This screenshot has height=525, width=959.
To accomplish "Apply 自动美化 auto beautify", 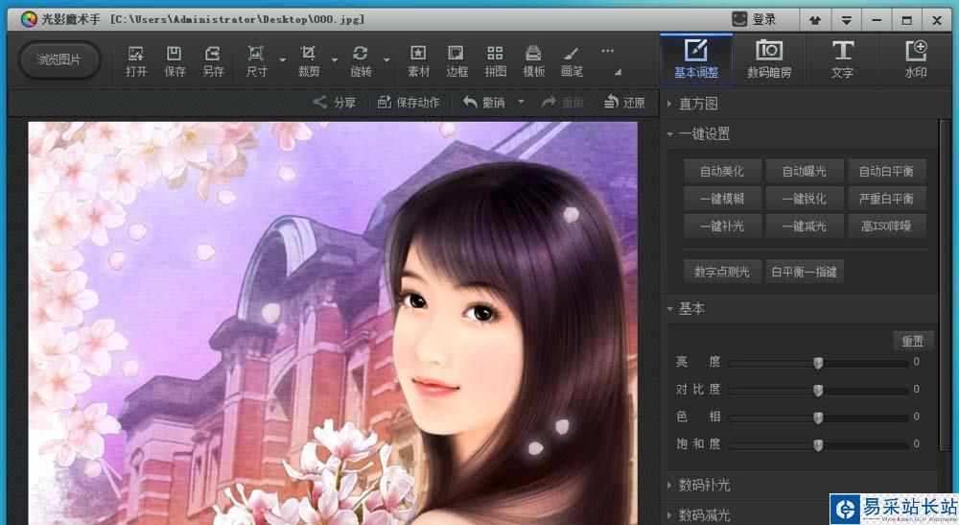I will pos(722,172).
